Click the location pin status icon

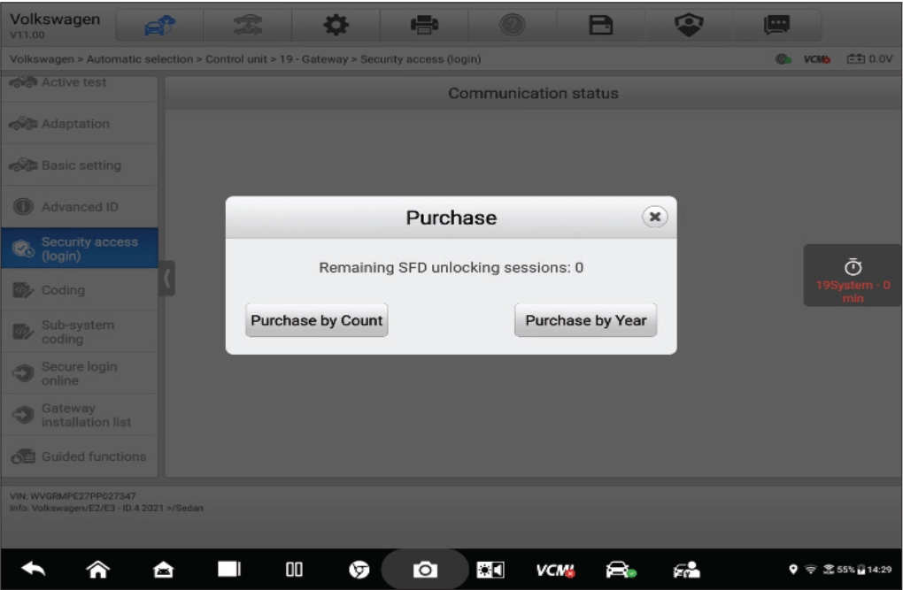(793, 570)
